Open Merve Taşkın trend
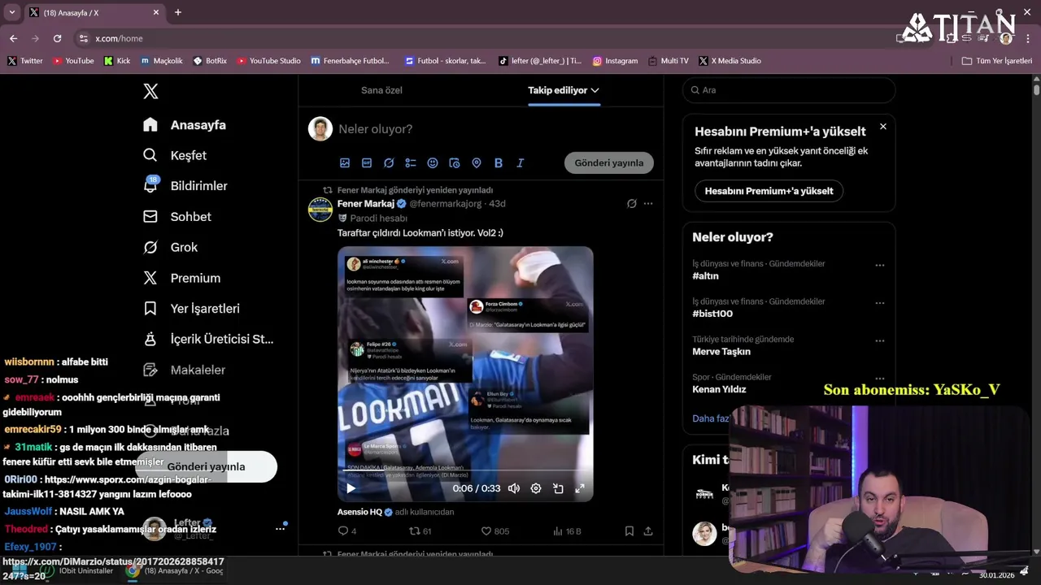1041x585 pixels. 721,352
